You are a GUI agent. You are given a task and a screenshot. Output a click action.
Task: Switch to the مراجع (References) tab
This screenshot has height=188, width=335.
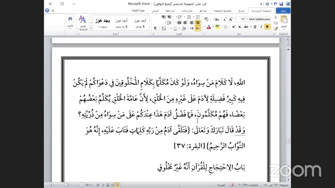[203, 11]
